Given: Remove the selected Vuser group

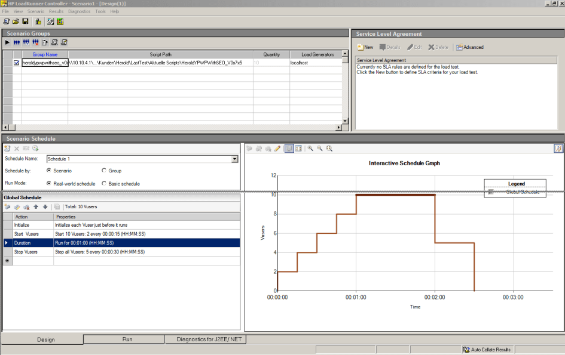Looking at the screenshot, I should coord(35,42).
